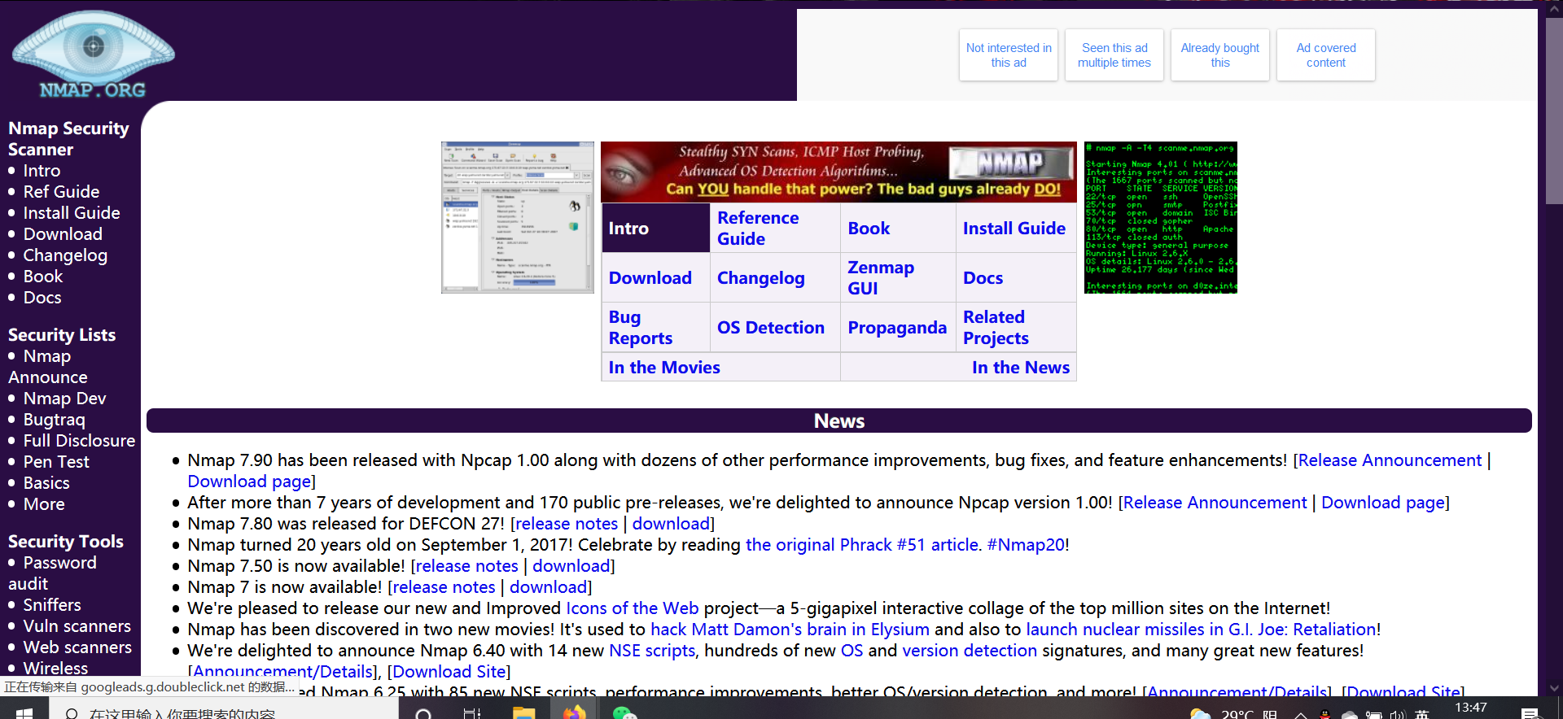This screenshot has height=719, width=1563.
Task: Open the original Phrack #51 article link
Action: point(863,545)
